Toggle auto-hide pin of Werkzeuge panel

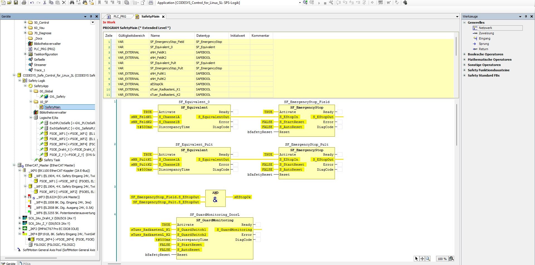526,16
